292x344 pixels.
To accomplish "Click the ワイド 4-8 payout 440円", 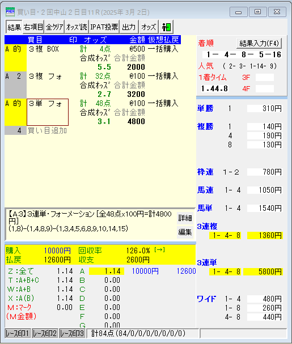I will (x=265, y=317).
